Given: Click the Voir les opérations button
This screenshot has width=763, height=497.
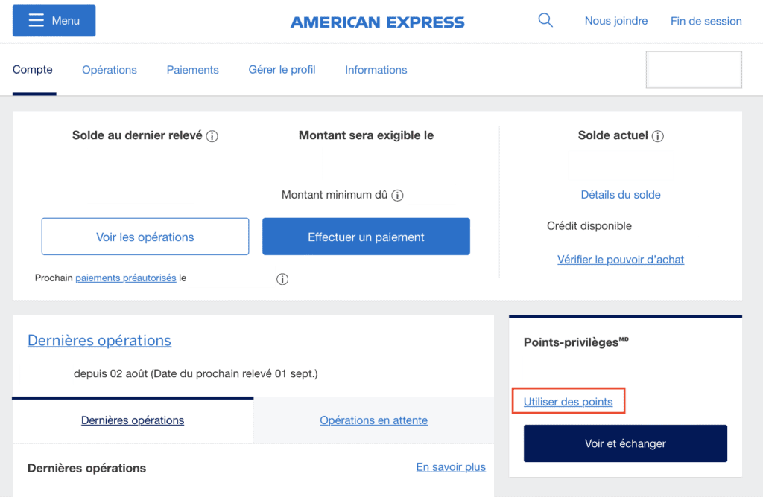Looking at the screenshot, I should click(x=145, y=237).
